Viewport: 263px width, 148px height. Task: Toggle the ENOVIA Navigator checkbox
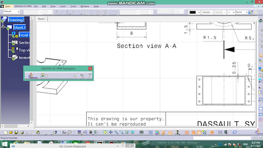(x=46, y=76)
